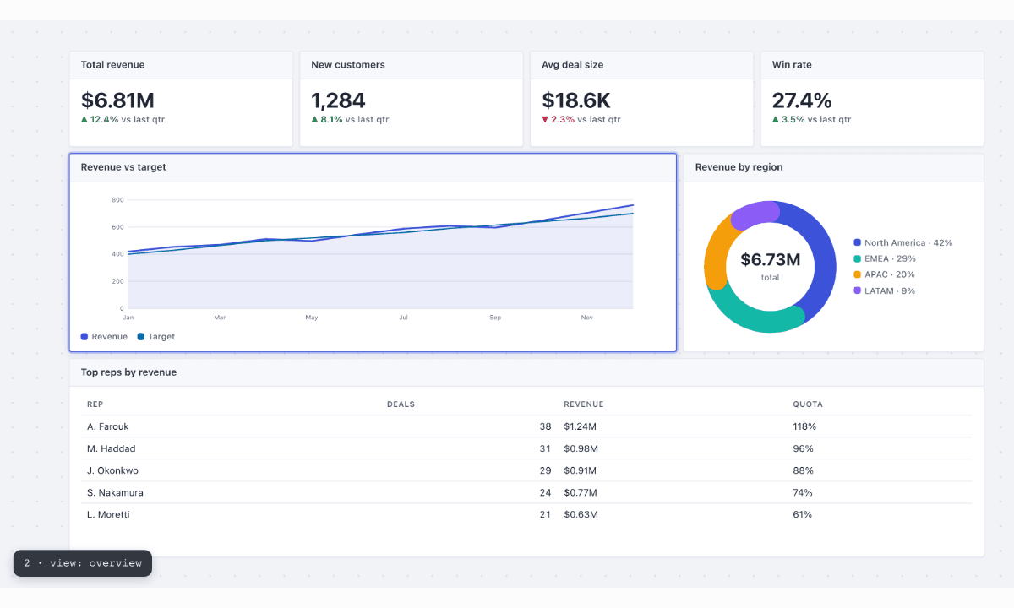This screenshot has width=1014, height=608.
Task: Click the "view: overview" status badge
Action: [83, 563]
